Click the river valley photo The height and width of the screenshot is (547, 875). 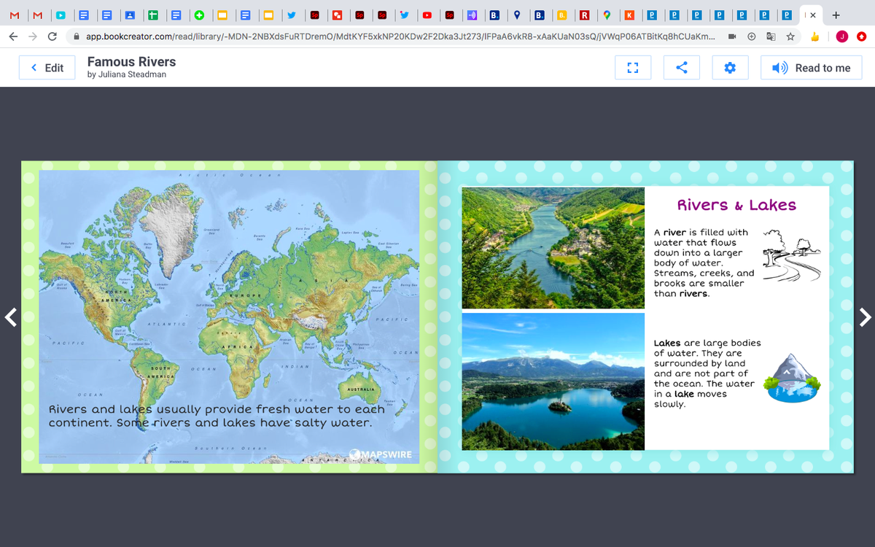553,247
